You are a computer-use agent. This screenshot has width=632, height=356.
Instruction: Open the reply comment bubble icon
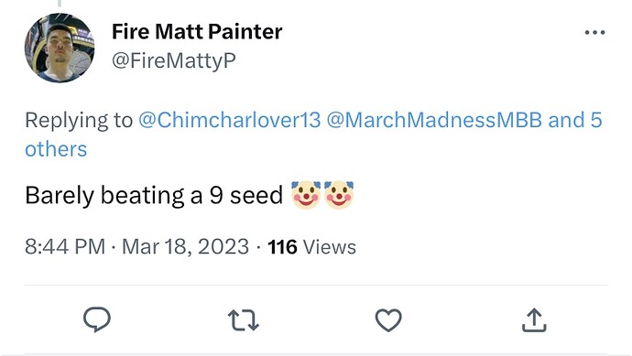click(x=97, y=319)
